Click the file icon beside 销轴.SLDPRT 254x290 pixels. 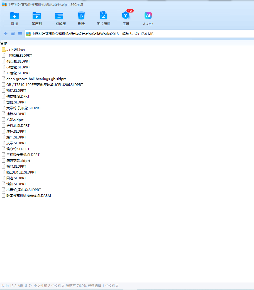4,184
